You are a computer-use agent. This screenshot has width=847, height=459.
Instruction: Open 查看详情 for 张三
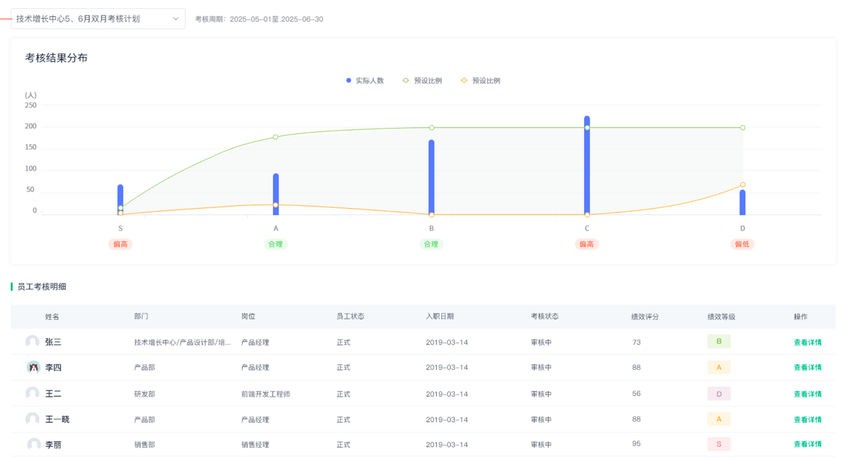pyautogui.click(x=807, y=342)
